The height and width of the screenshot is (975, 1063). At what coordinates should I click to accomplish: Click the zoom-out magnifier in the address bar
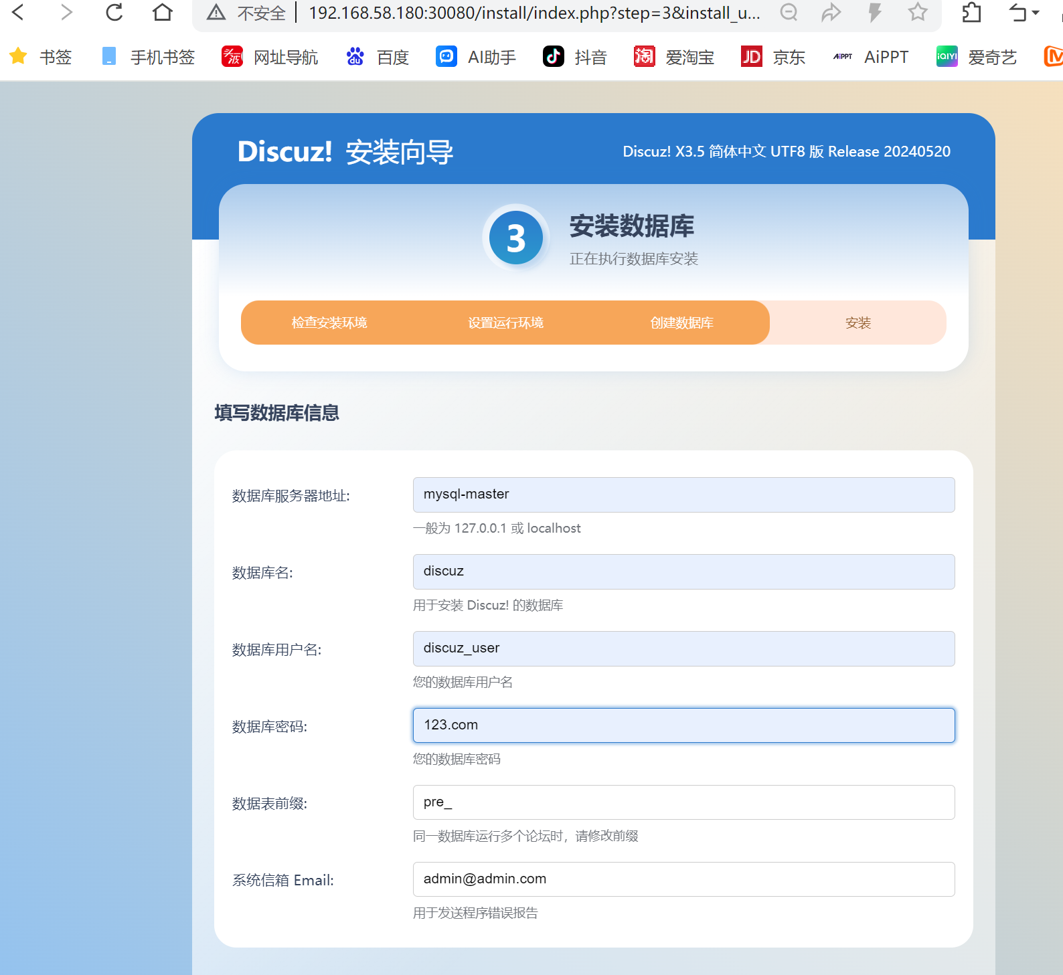click(789, 12)
